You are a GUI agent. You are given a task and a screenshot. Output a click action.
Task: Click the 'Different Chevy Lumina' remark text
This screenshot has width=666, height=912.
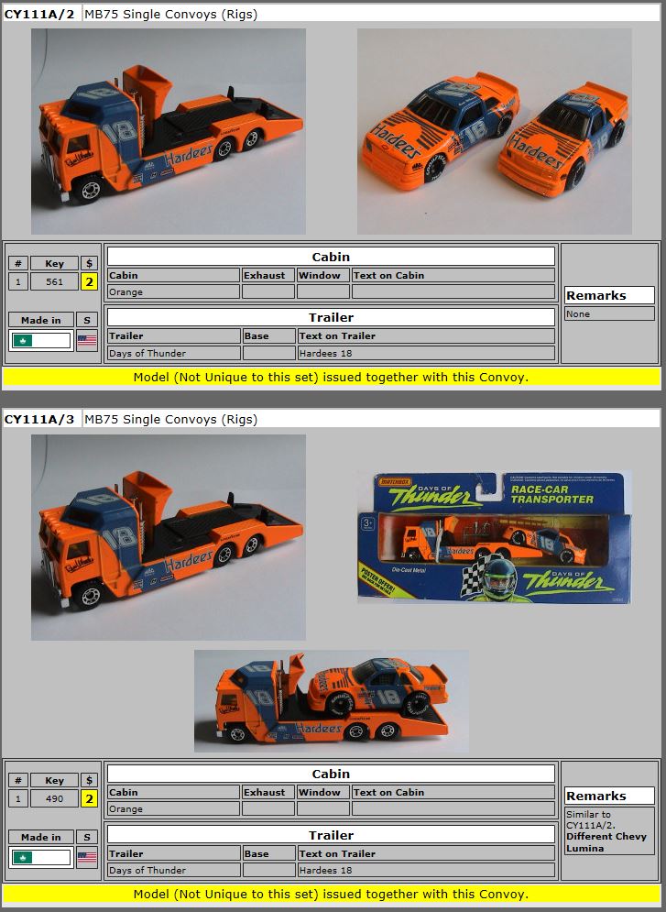tap(606, 842)
